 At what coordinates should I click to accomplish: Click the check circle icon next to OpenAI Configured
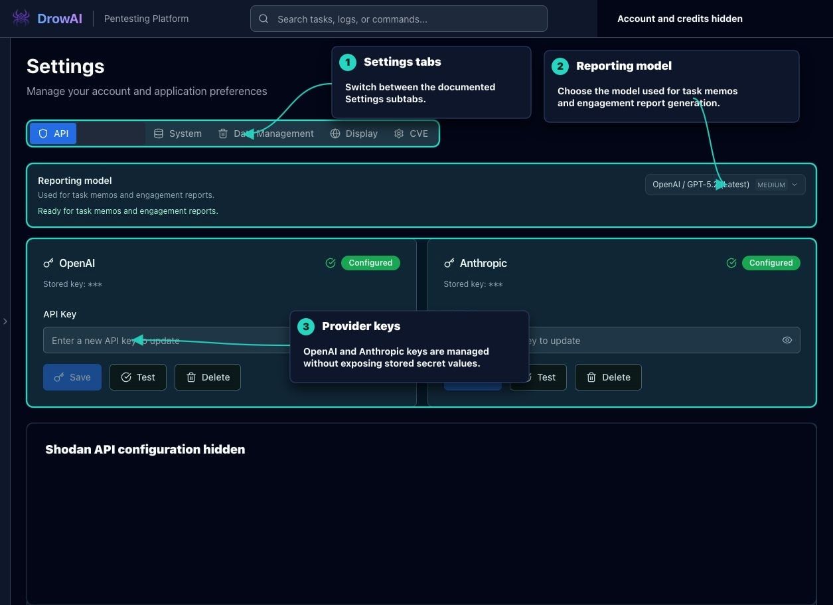(331, 263)
